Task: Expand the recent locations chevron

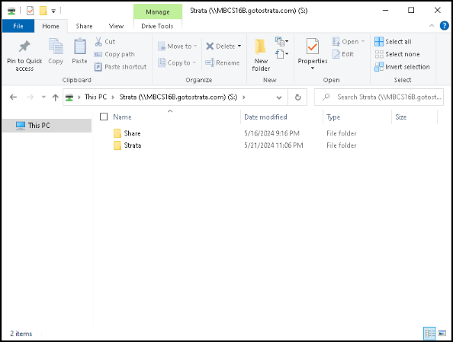Action: coord(43,97)
